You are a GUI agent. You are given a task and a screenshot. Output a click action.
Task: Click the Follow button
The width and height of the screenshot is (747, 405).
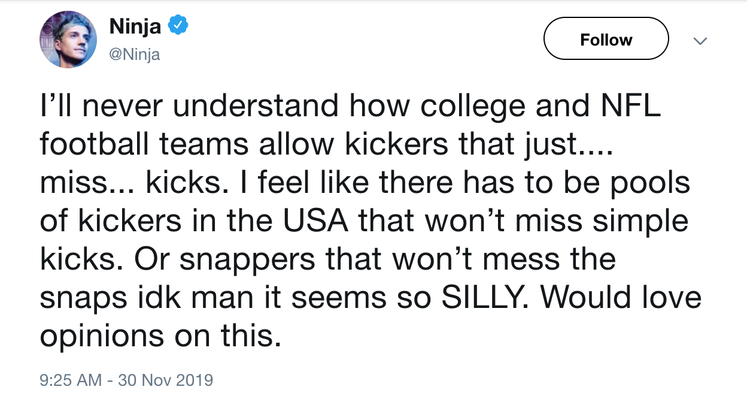click(606, 40)
